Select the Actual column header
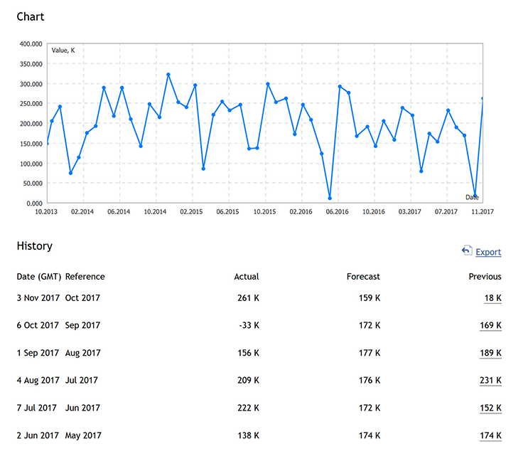528x454 pixels. click(x=247, y=277)
